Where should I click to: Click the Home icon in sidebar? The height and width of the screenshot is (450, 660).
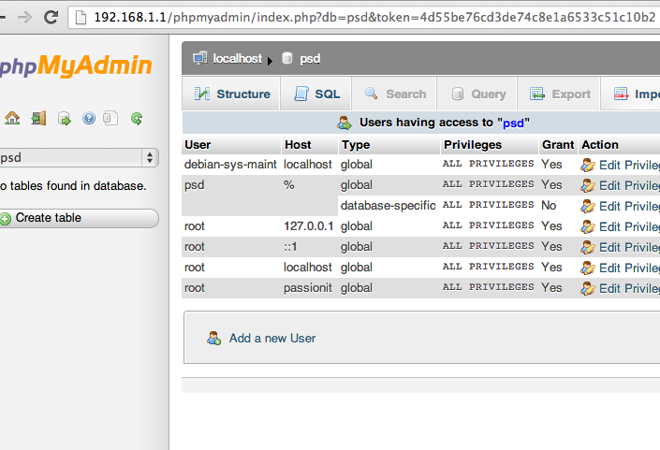coord(12,118)
